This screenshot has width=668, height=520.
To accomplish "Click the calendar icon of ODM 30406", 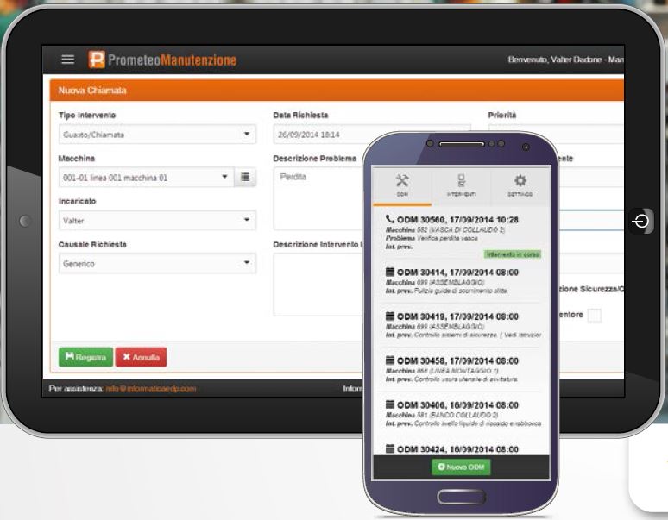I will coord(389,404).
